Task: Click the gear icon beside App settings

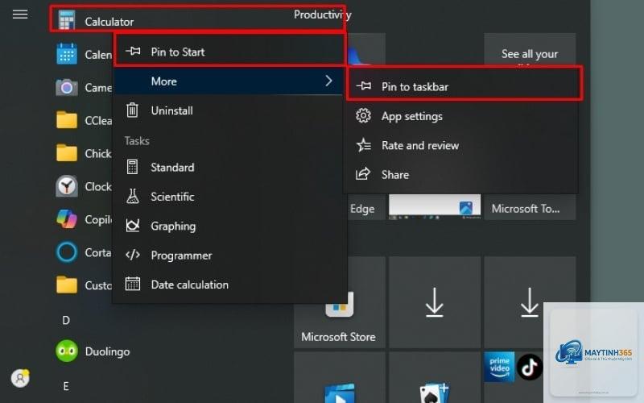Action: point(363,115)
